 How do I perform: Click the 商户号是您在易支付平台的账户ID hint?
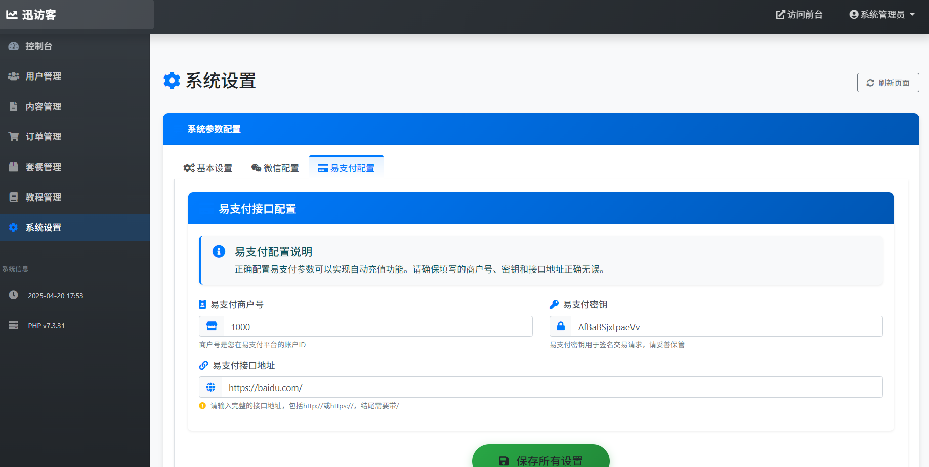click(x=252, y=345)
